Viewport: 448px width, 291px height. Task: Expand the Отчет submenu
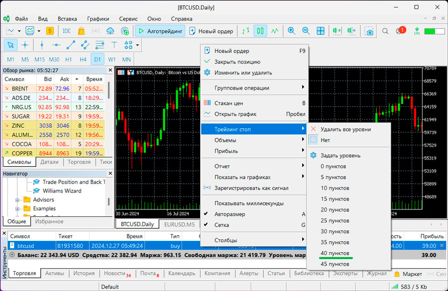[254, 166]
